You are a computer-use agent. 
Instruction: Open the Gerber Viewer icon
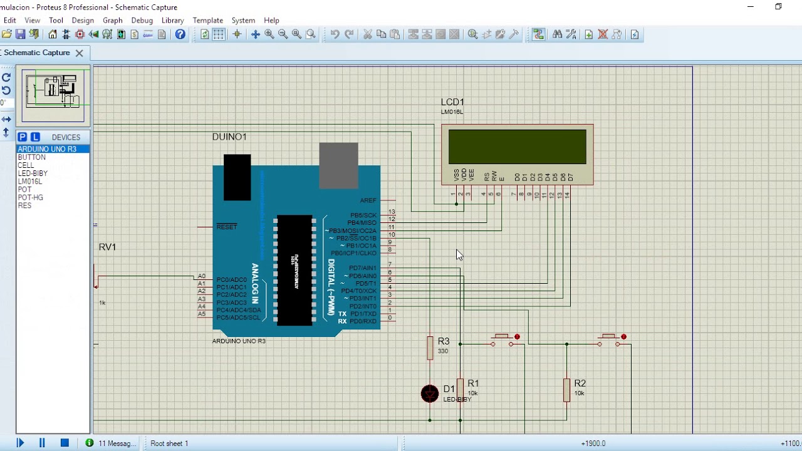click(x=107, y=34)
